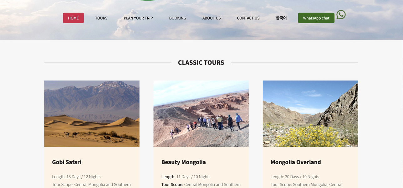
Task: Open the Mongolia Overland canyon photo
Action: [x=310, y=113]
